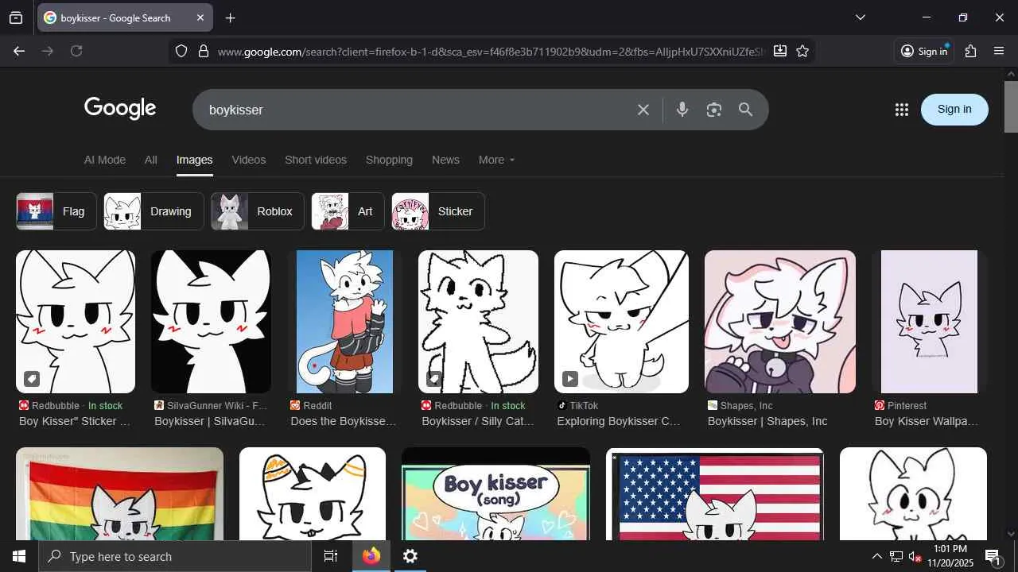Focus the browser address bar URL
This screenshot has width=1018, height=572.
pyautogui.click(x=491, y=52)
